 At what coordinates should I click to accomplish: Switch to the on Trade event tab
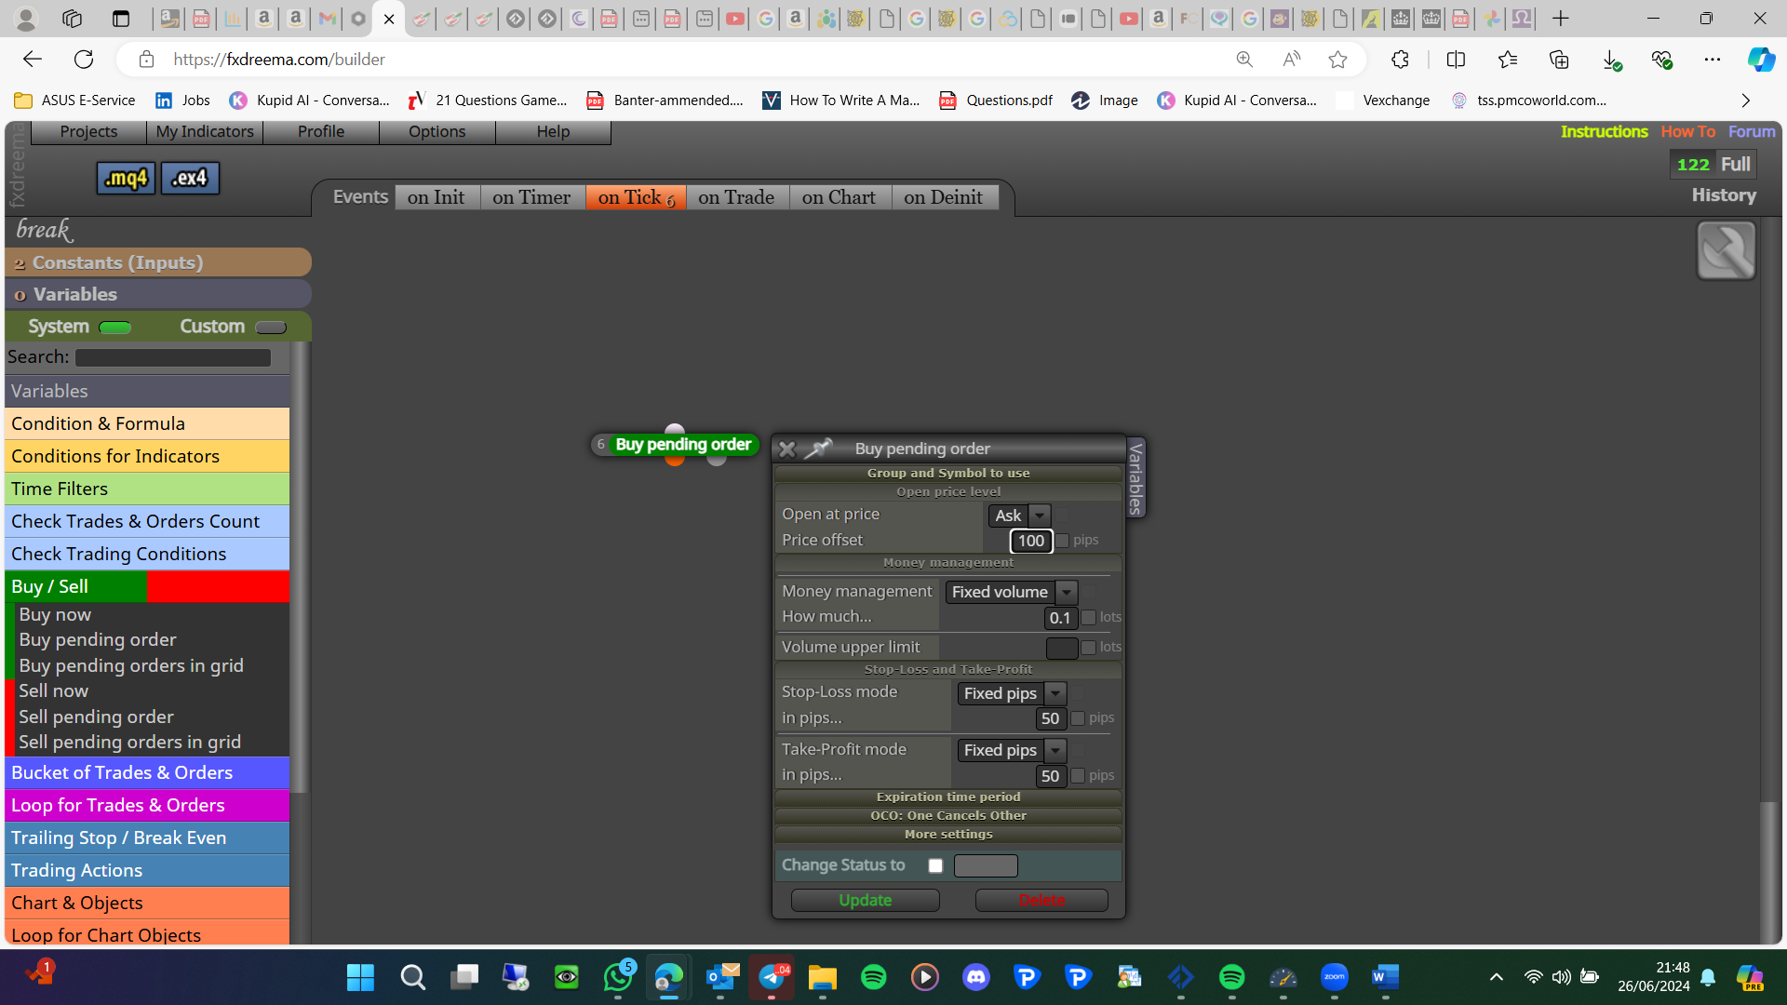736,197
